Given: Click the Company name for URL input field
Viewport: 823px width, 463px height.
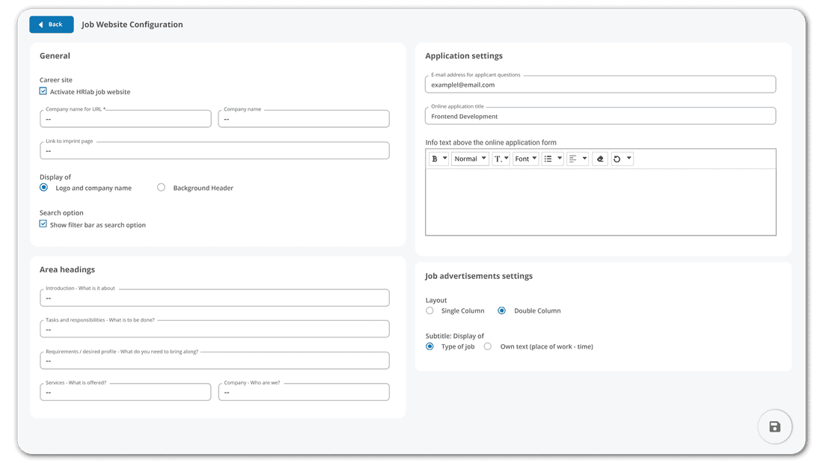Looking at the screenshot, I should (125, 118).
